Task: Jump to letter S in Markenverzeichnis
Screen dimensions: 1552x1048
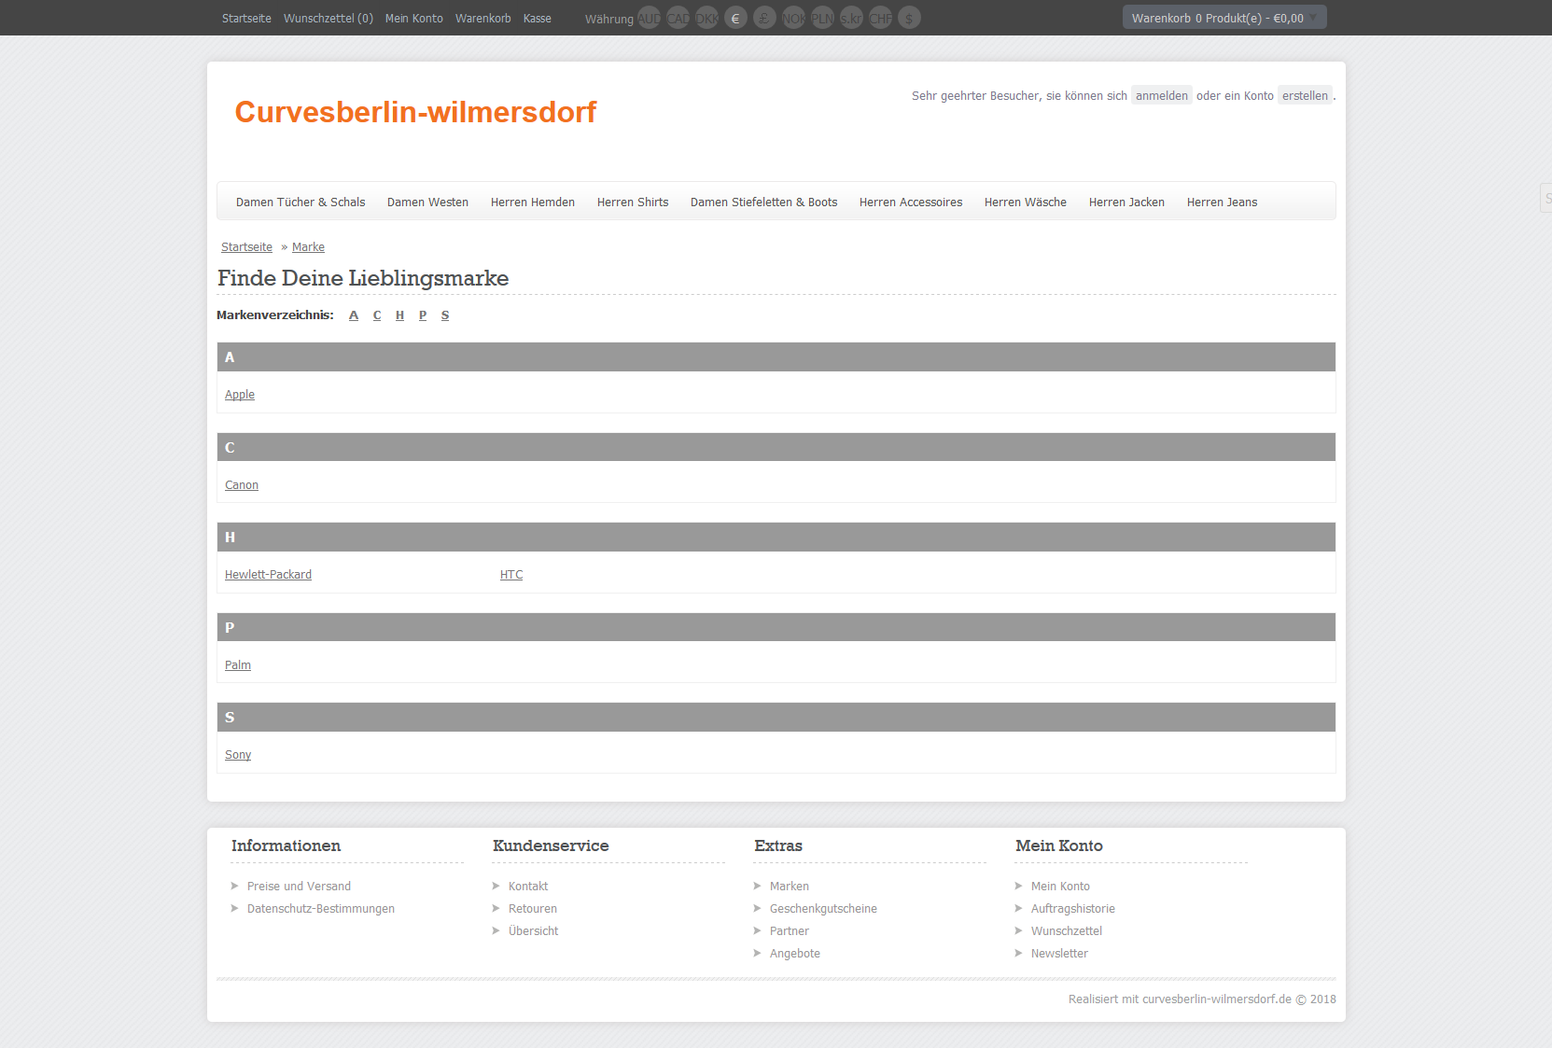Action: (445, 315)
